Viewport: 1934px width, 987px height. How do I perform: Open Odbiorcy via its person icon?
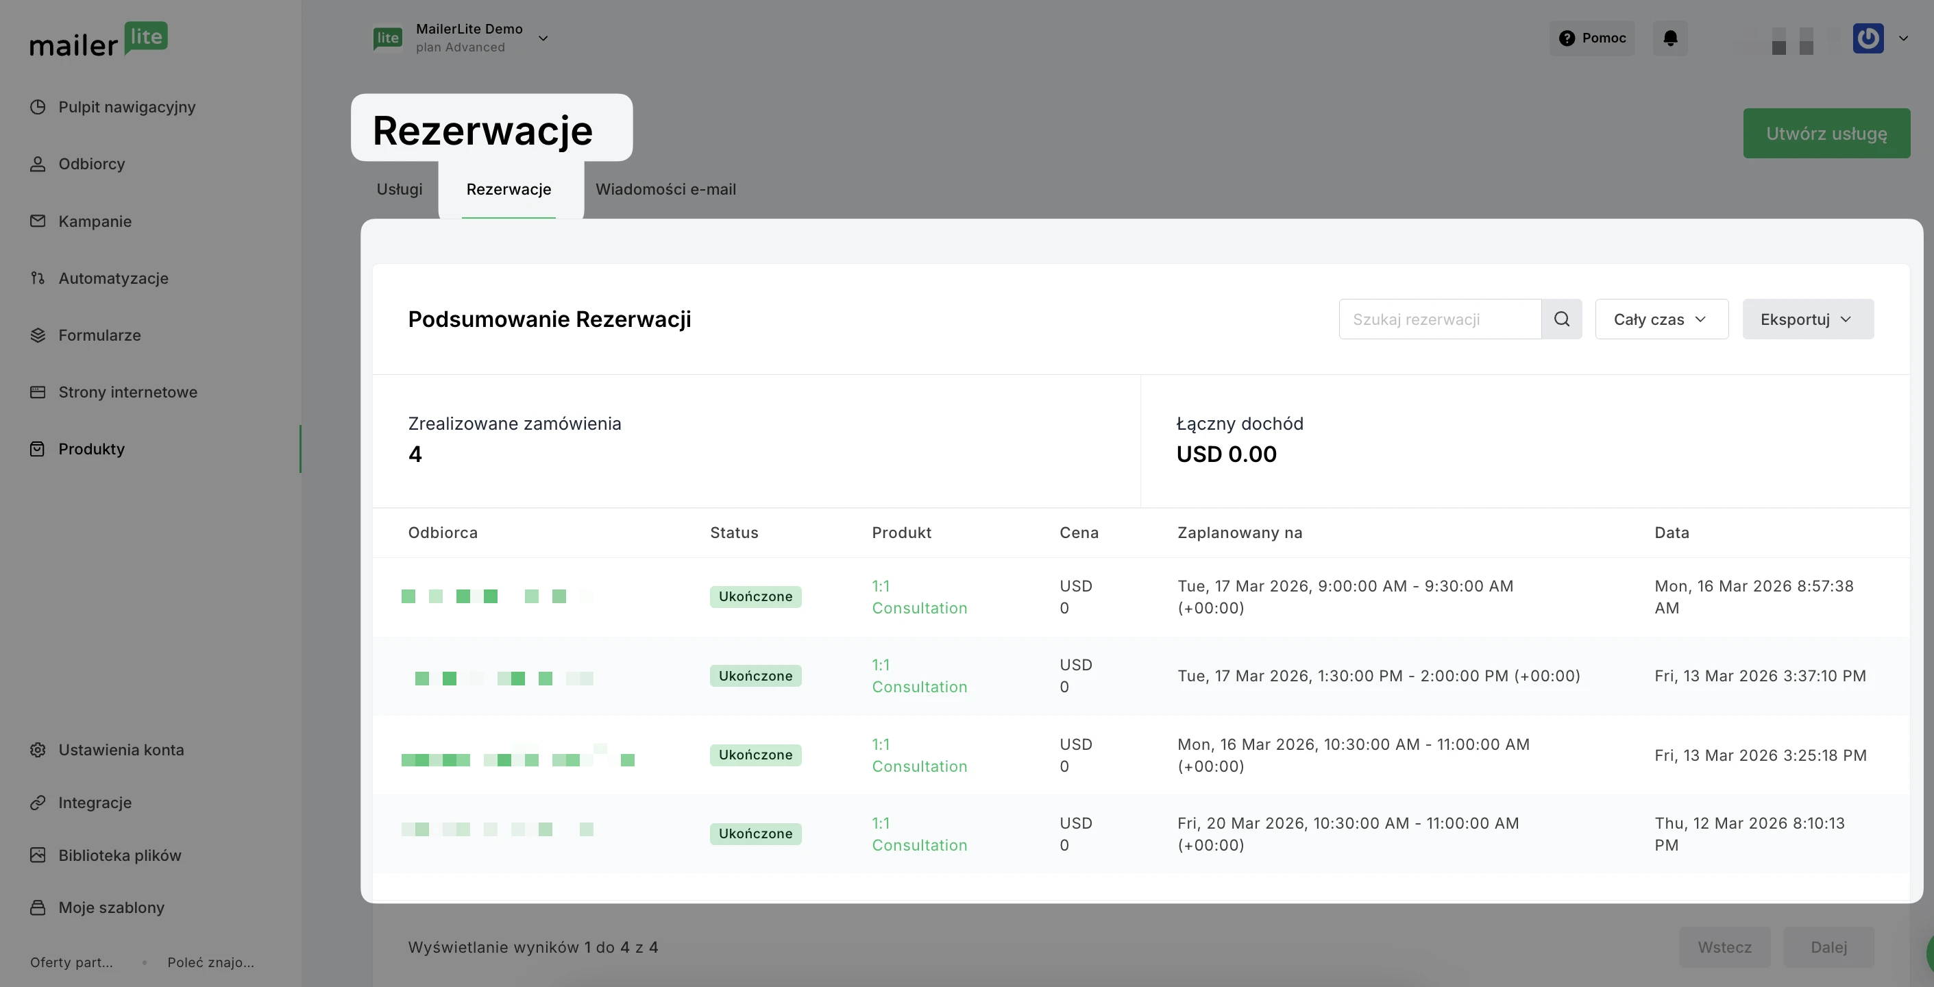pos(38,164)
